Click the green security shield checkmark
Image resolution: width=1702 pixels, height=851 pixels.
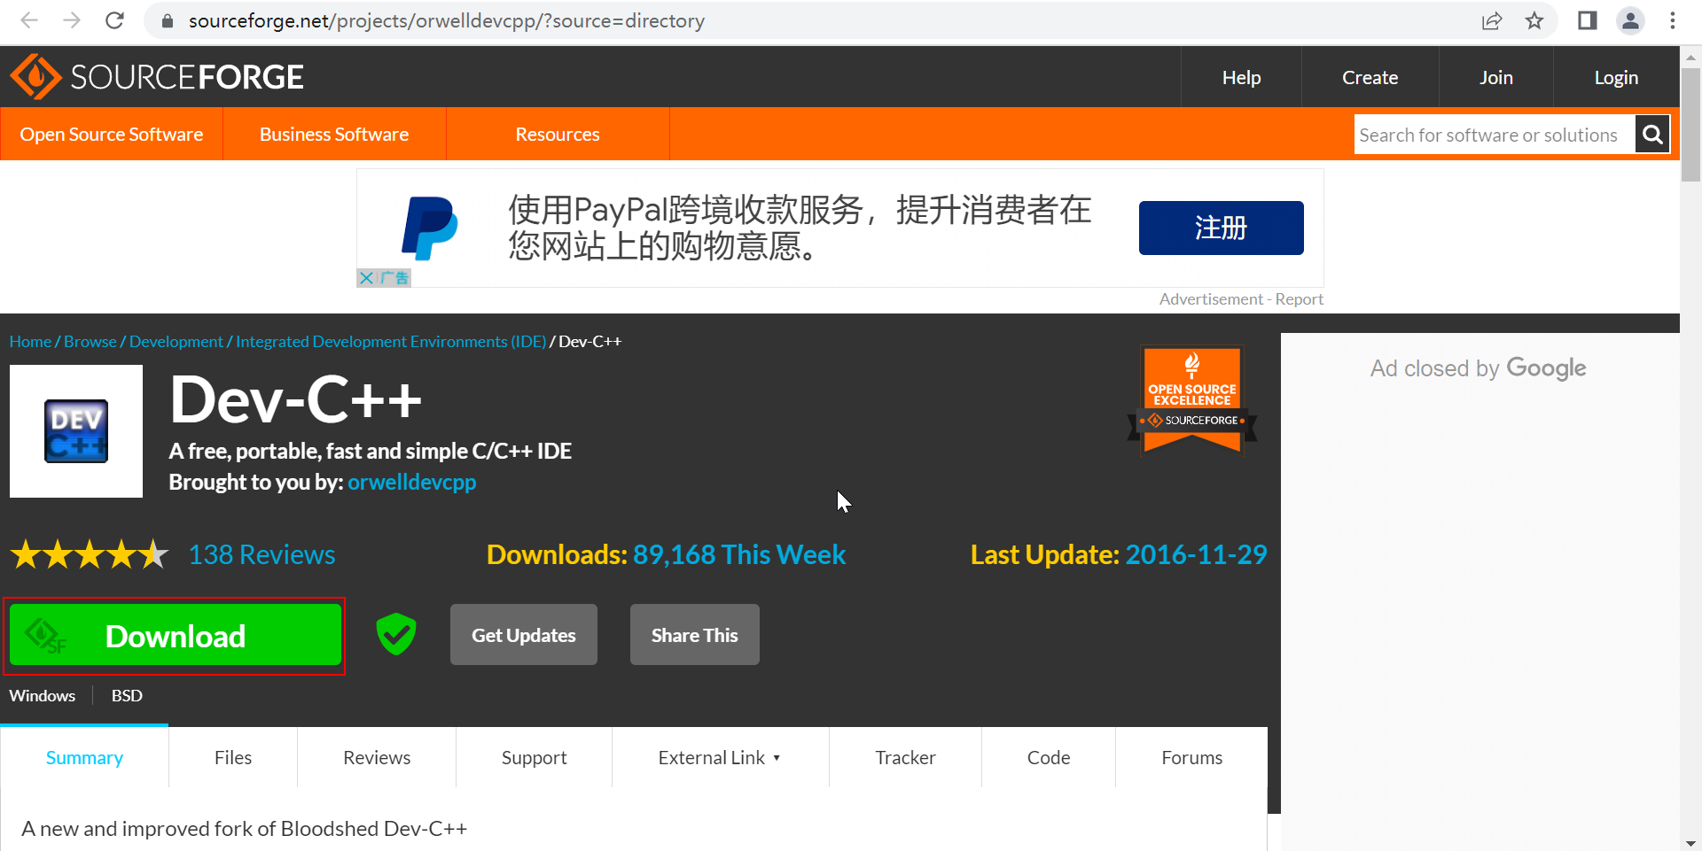(x=396, y=634)
